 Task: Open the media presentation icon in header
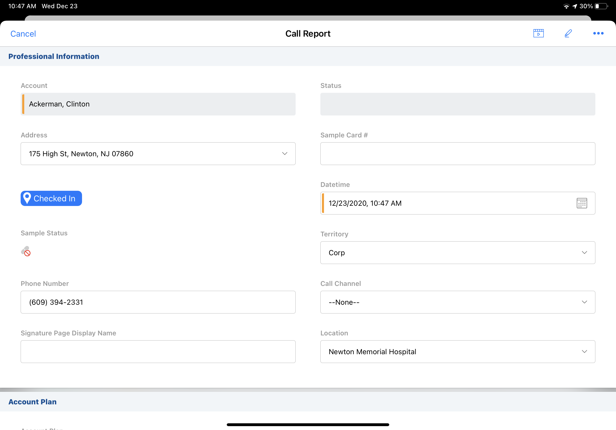[538, 34]
